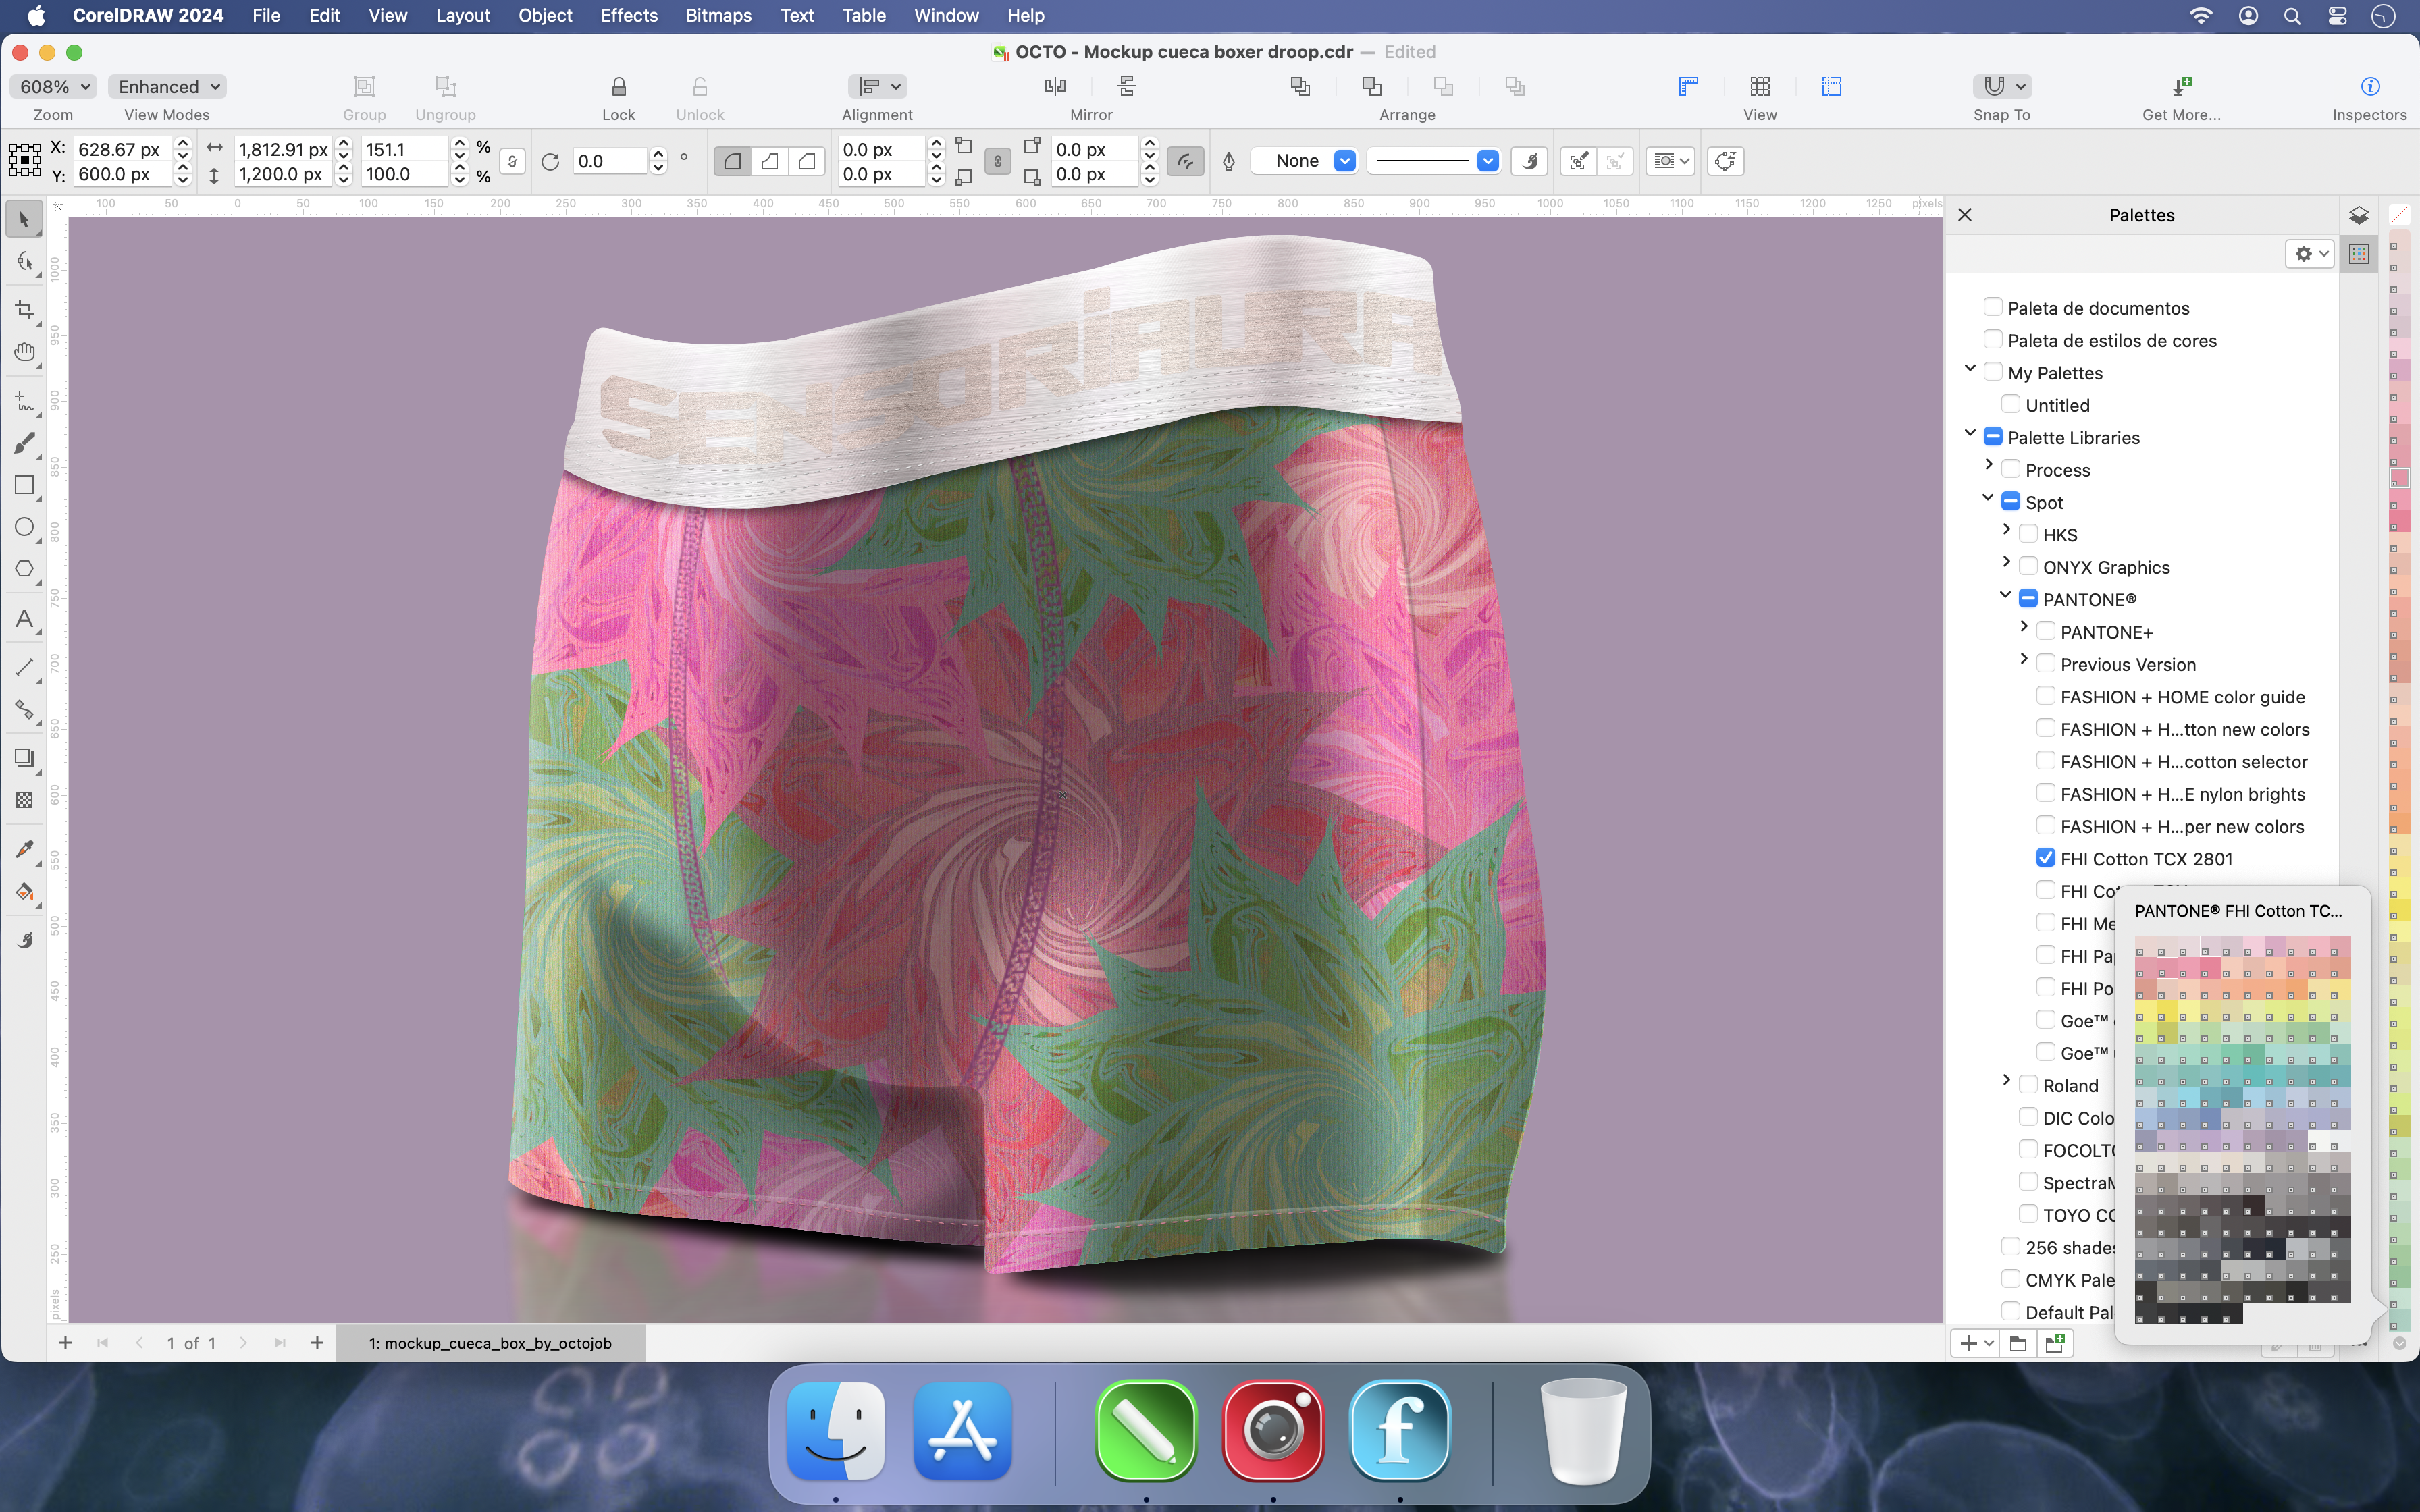
Task: Uncheck the FHI Cotton TCX 2801 checkbox
Action: point(2045,858)
